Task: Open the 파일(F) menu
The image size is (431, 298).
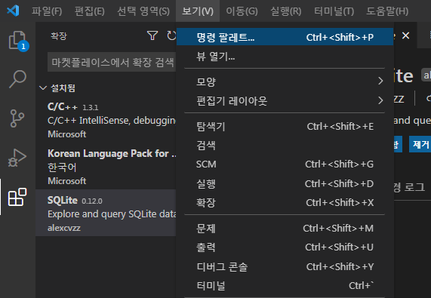Action: tap(47, 11)
